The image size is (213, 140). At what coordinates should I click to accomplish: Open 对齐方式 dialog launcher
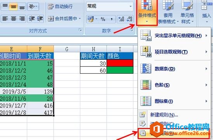pos(80,30)
